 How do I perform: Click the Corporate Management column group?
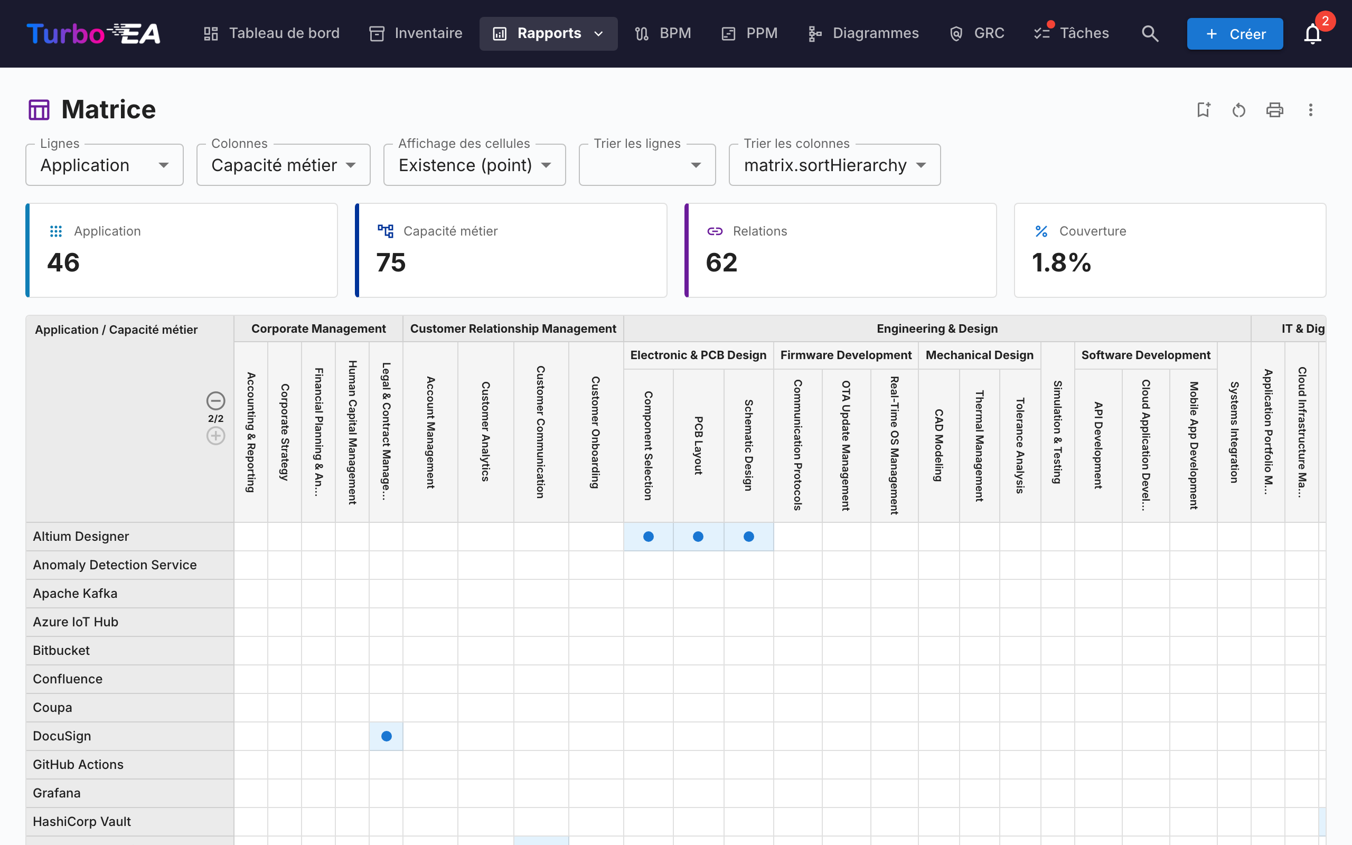pyautogui.click(x=318, y=328)
